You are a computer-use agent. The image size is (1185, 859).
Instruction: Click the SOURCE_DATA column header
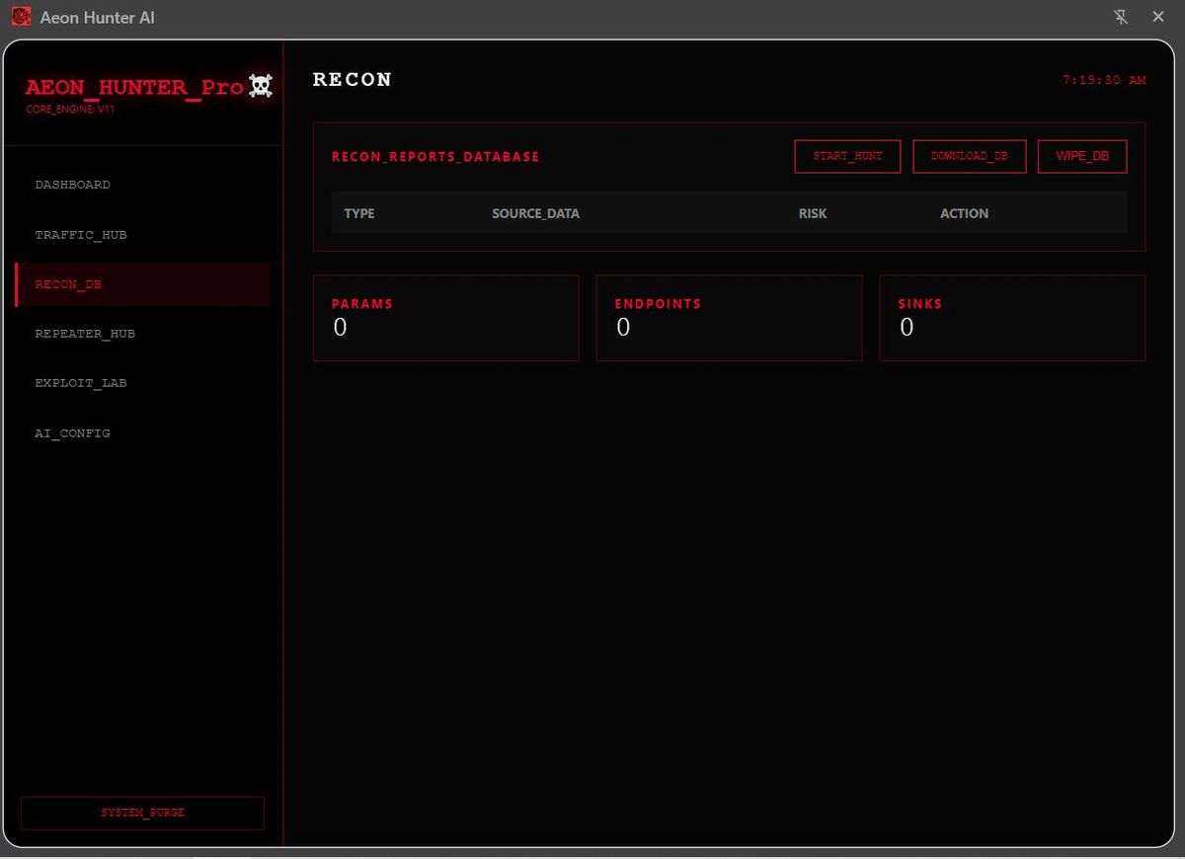535,213
